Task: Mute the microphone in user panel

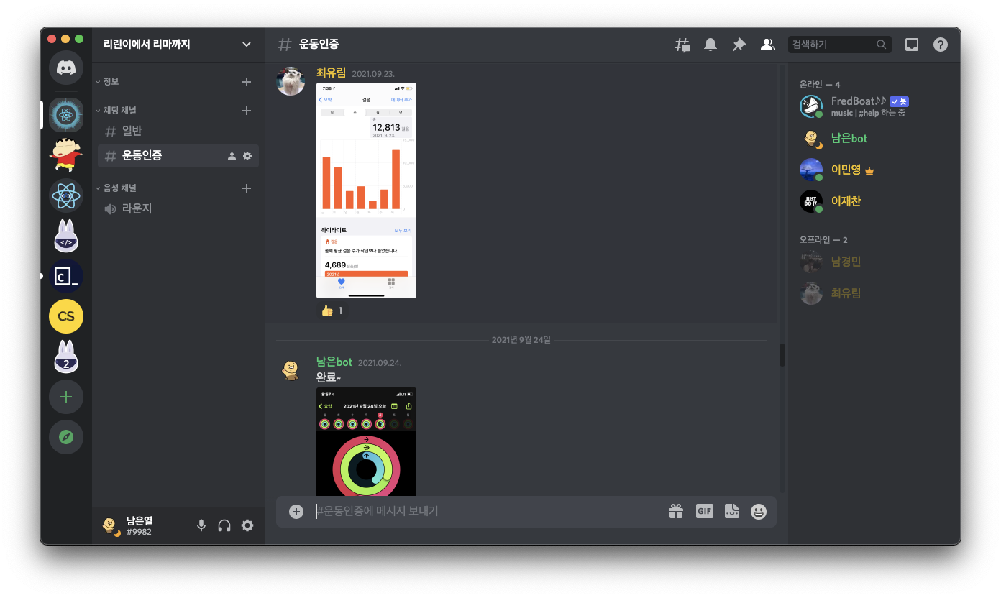Action: click(x=201, y=525)
